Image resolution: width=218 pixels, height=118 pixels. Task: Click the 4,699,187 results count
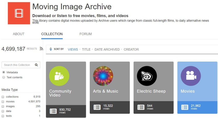13,49
